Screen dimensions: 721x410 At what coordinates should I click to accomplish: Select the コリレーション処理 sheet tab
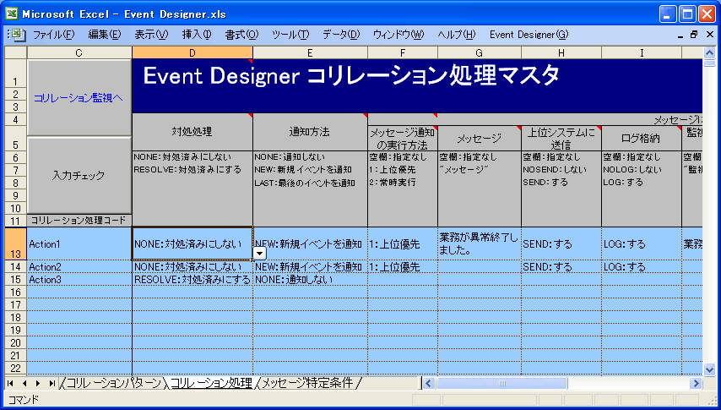point(211,383)
